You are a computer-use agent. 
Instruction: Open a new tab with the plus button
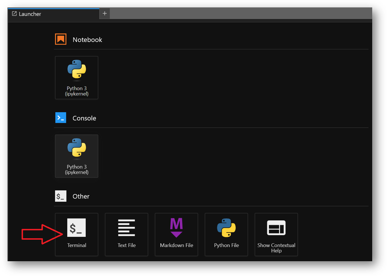[104, 13]
